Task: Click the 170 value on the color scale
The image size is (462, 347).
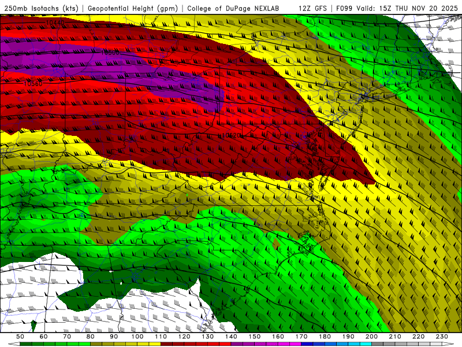Action: tap(301, 337)
